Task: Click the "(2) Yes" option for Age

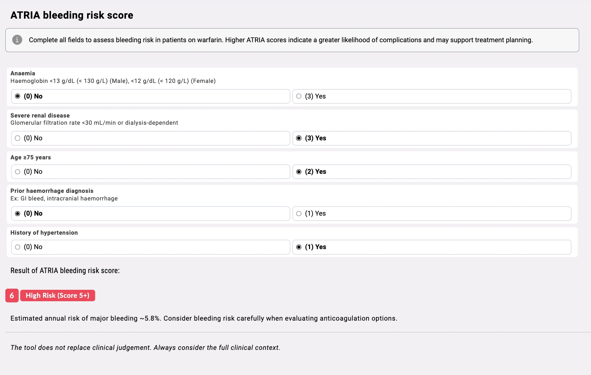Action: click(x=432, y=172)
